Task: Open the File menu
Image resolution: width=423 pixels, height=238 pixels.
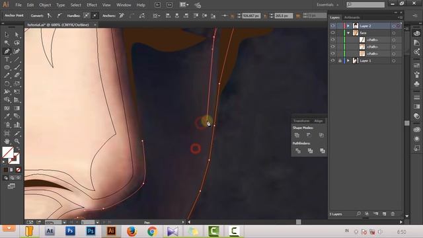Action: click(19, 5)
